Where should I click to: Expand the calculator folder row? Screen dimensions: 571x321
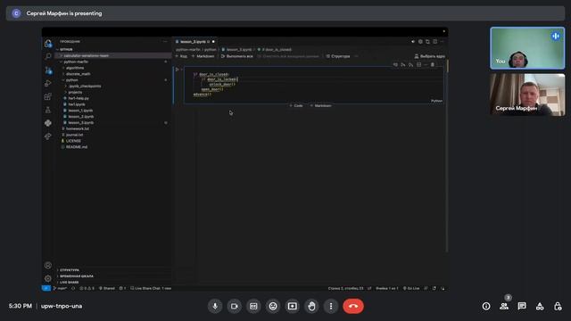(x=113, y=55)
